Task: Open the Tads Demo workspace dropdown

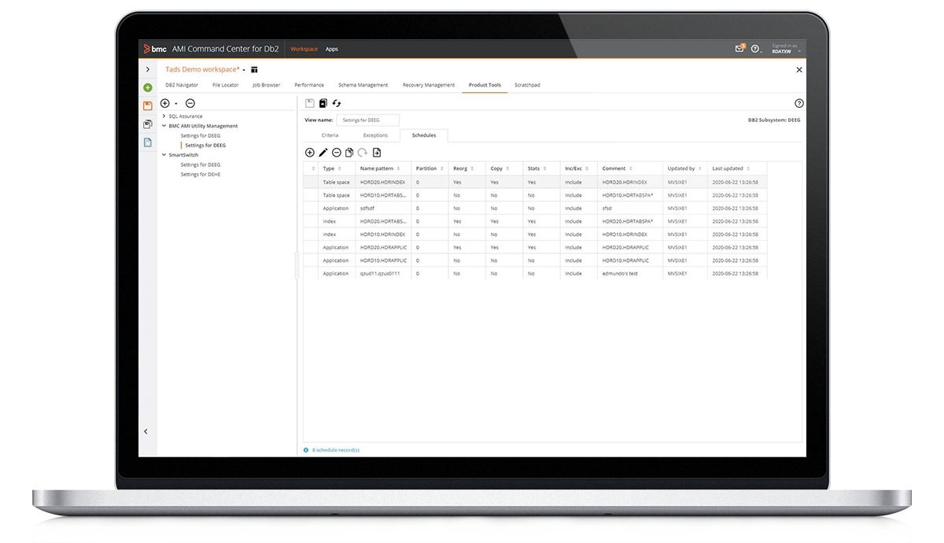Action: (x=244, y=70)
